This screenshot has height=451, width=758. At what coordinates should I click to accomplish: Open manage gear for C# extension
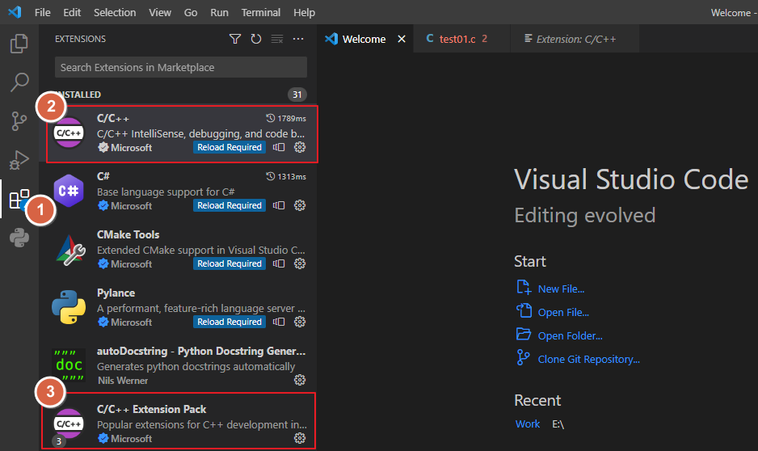300,205
